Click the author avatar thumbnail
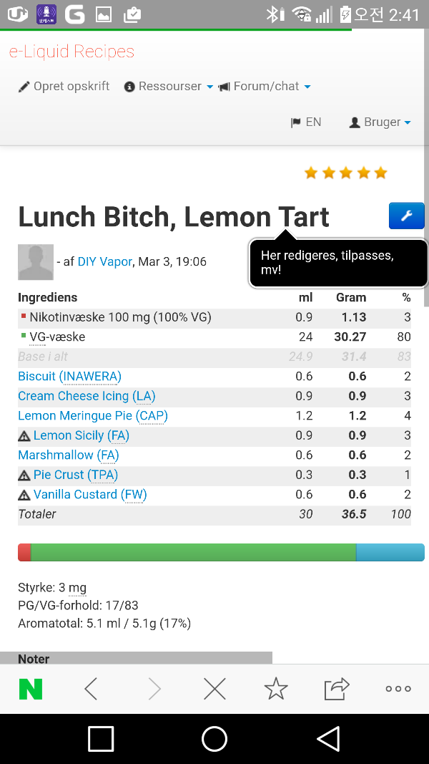429x764 pixels. (36, 262)
